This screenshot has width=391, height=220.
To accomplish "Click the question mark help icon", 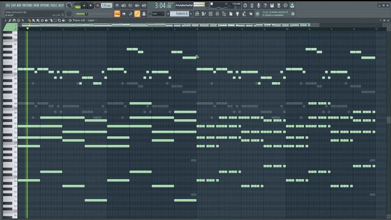I will click(265, 5).
